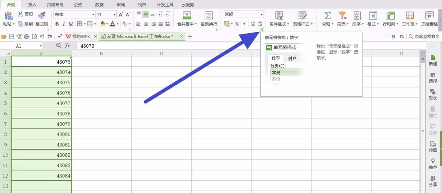Click the formula bar showing 43073
Screen dimensions: 442x193
(251, 45)
